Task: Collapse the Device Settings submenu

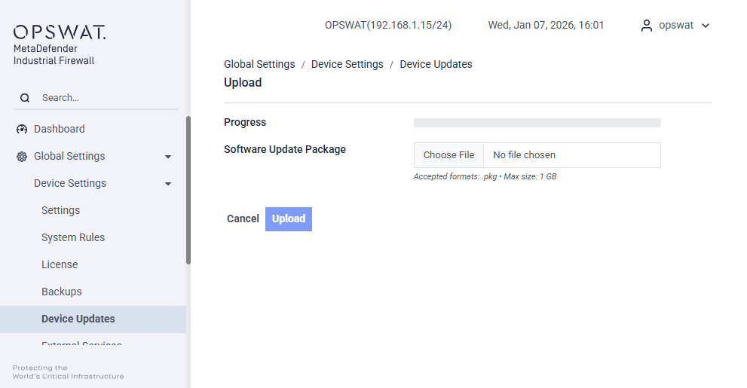Action: coord(168,184)
